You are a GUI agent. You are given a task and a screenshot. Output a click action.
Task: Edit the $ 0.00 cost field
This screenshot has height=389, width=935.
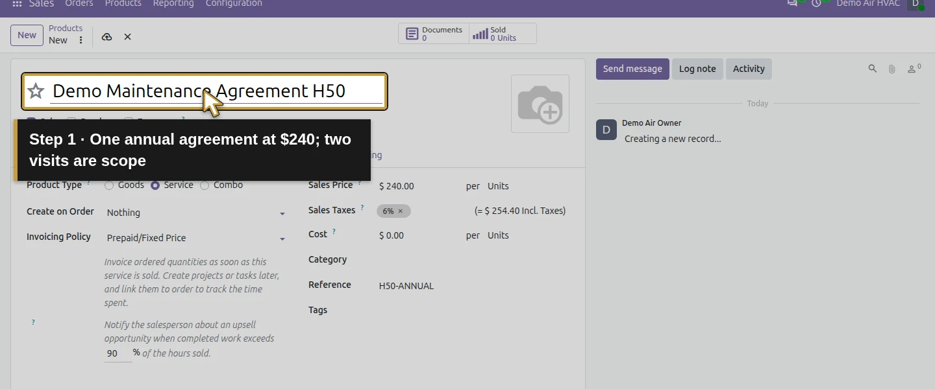pyautogui.click(x=419, y=235)
